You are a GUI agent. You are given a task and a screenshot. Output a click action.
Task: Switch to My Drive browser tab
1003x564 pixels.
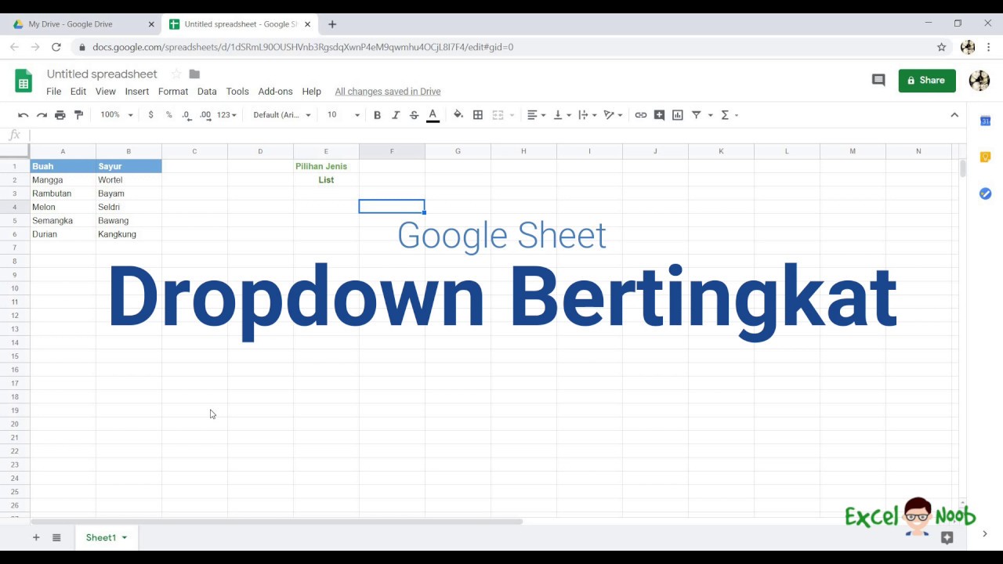point(82,24)
